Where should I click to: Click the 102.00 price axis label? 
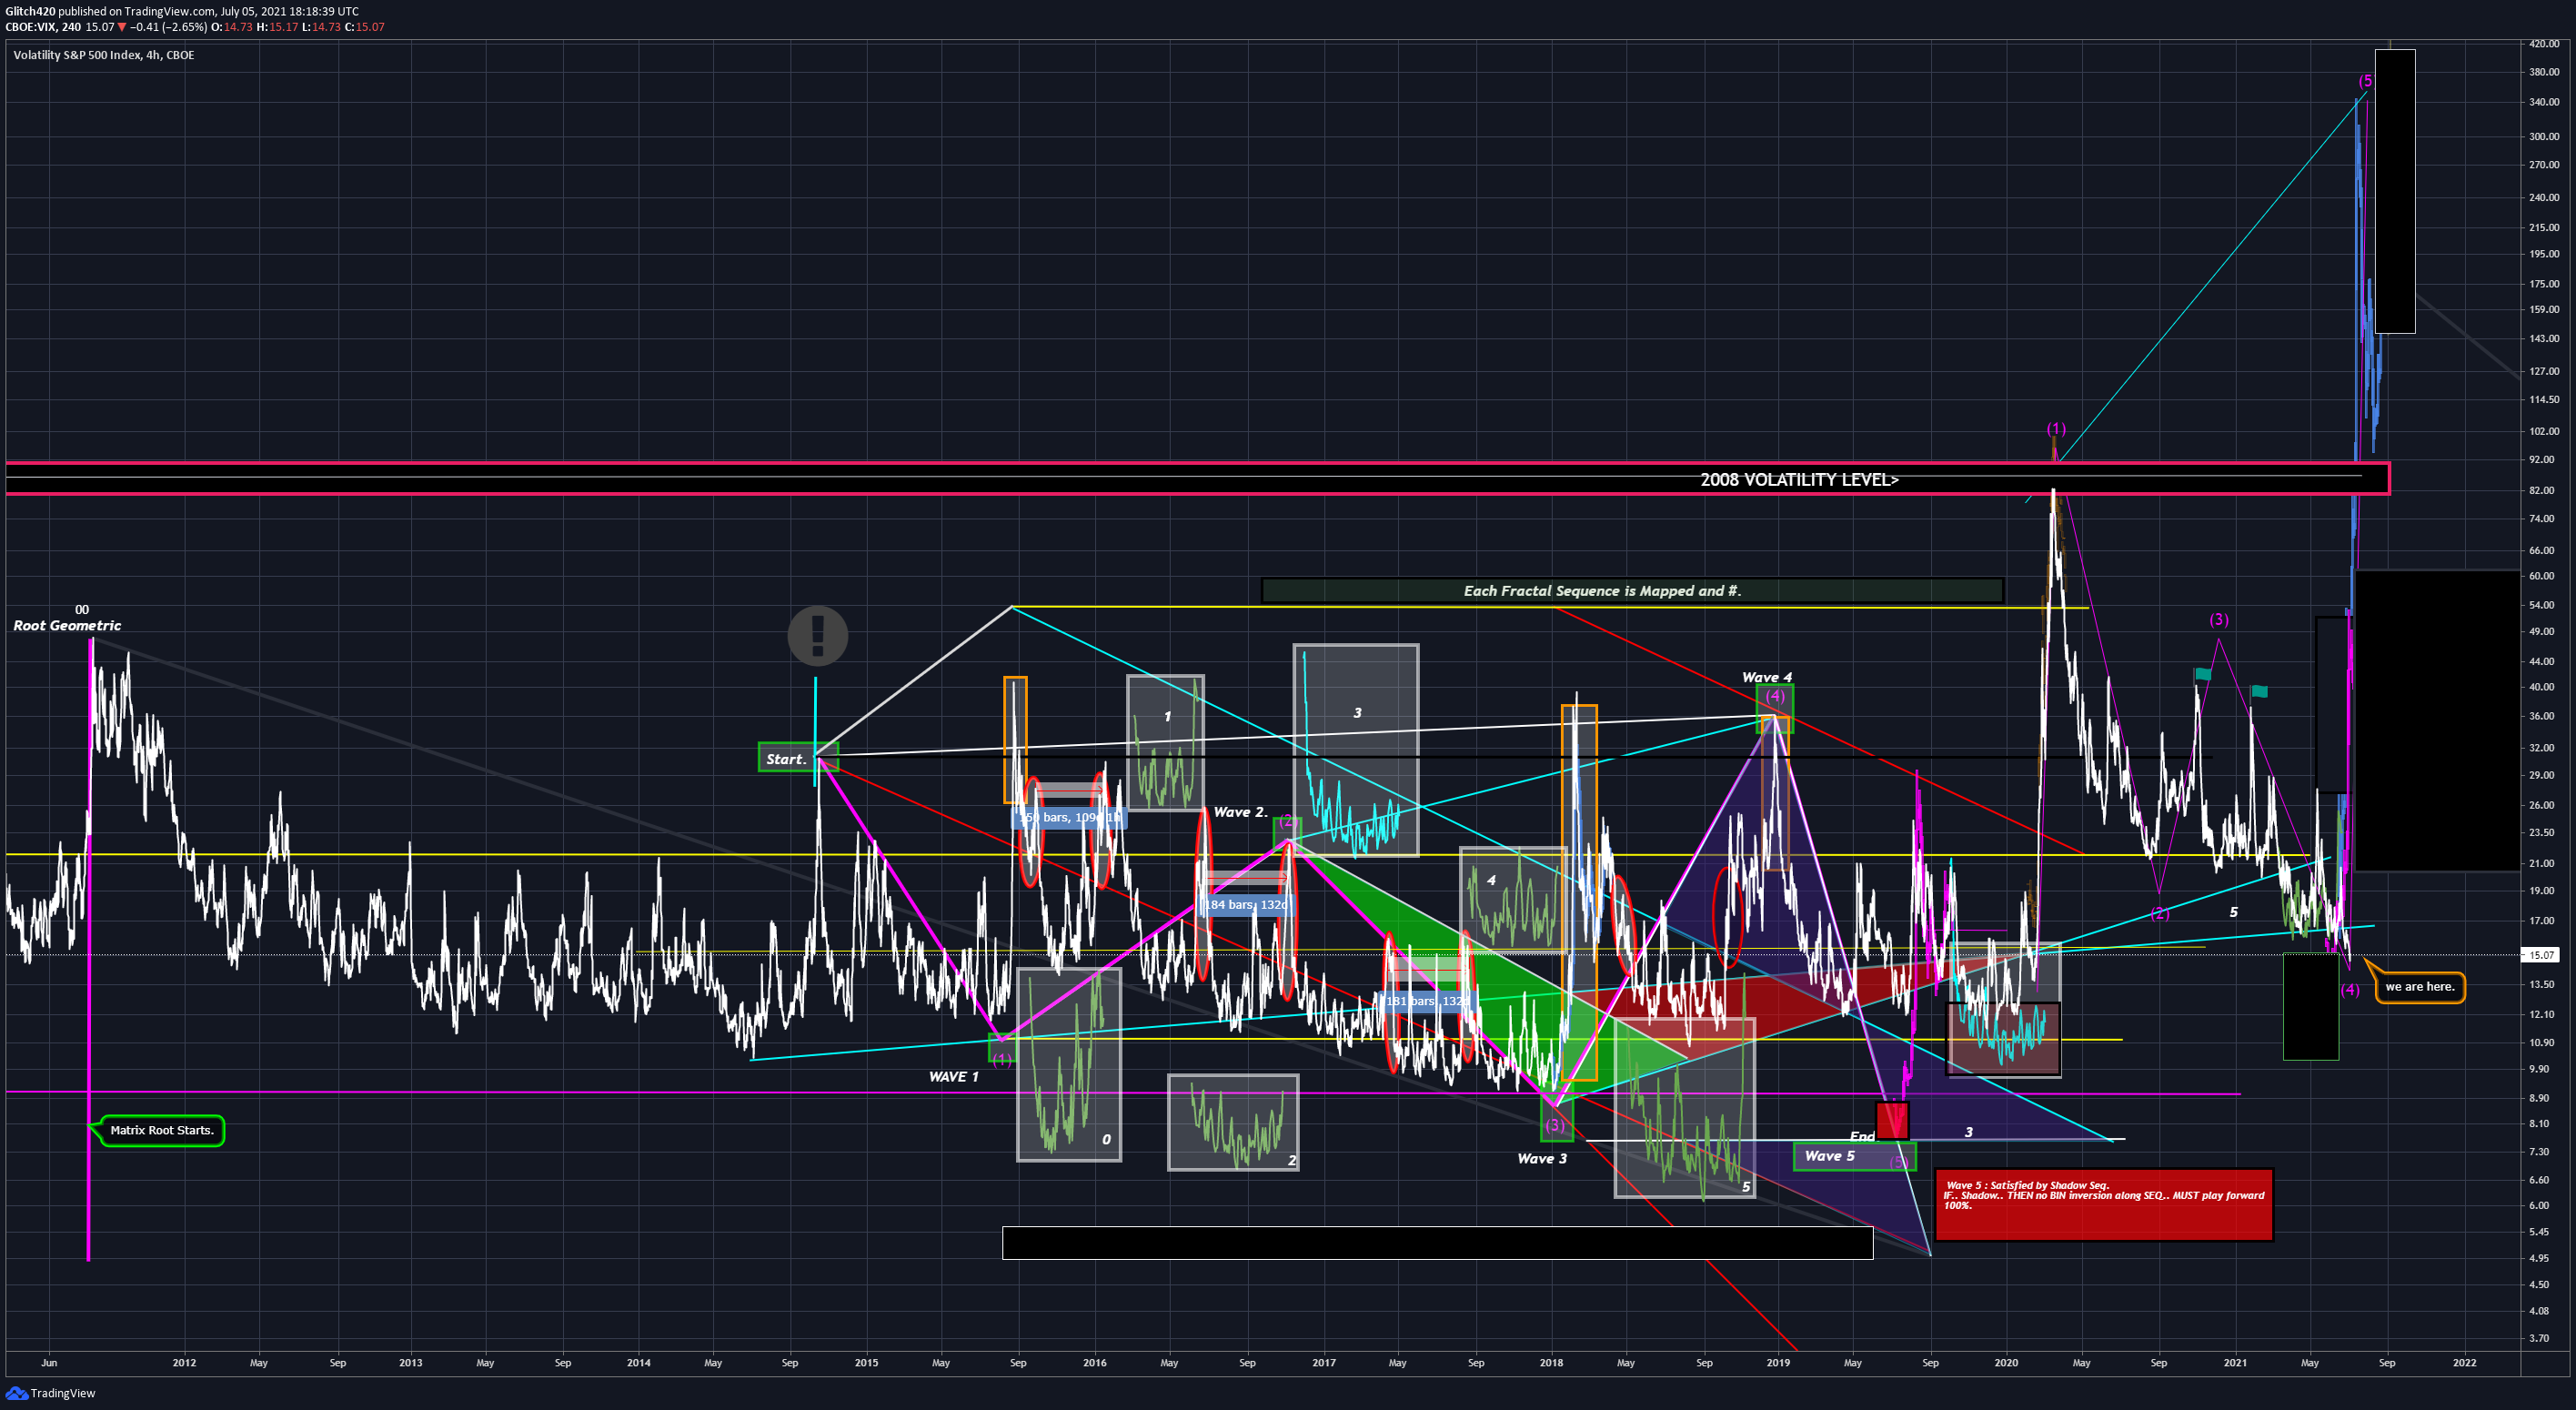(x=2544, y=431)
